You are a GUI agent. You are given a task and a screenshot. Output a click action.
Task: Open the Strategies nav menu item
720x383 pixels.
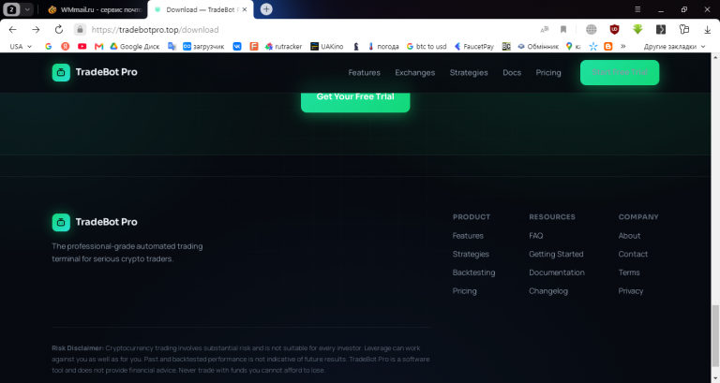tap(469, 72)
